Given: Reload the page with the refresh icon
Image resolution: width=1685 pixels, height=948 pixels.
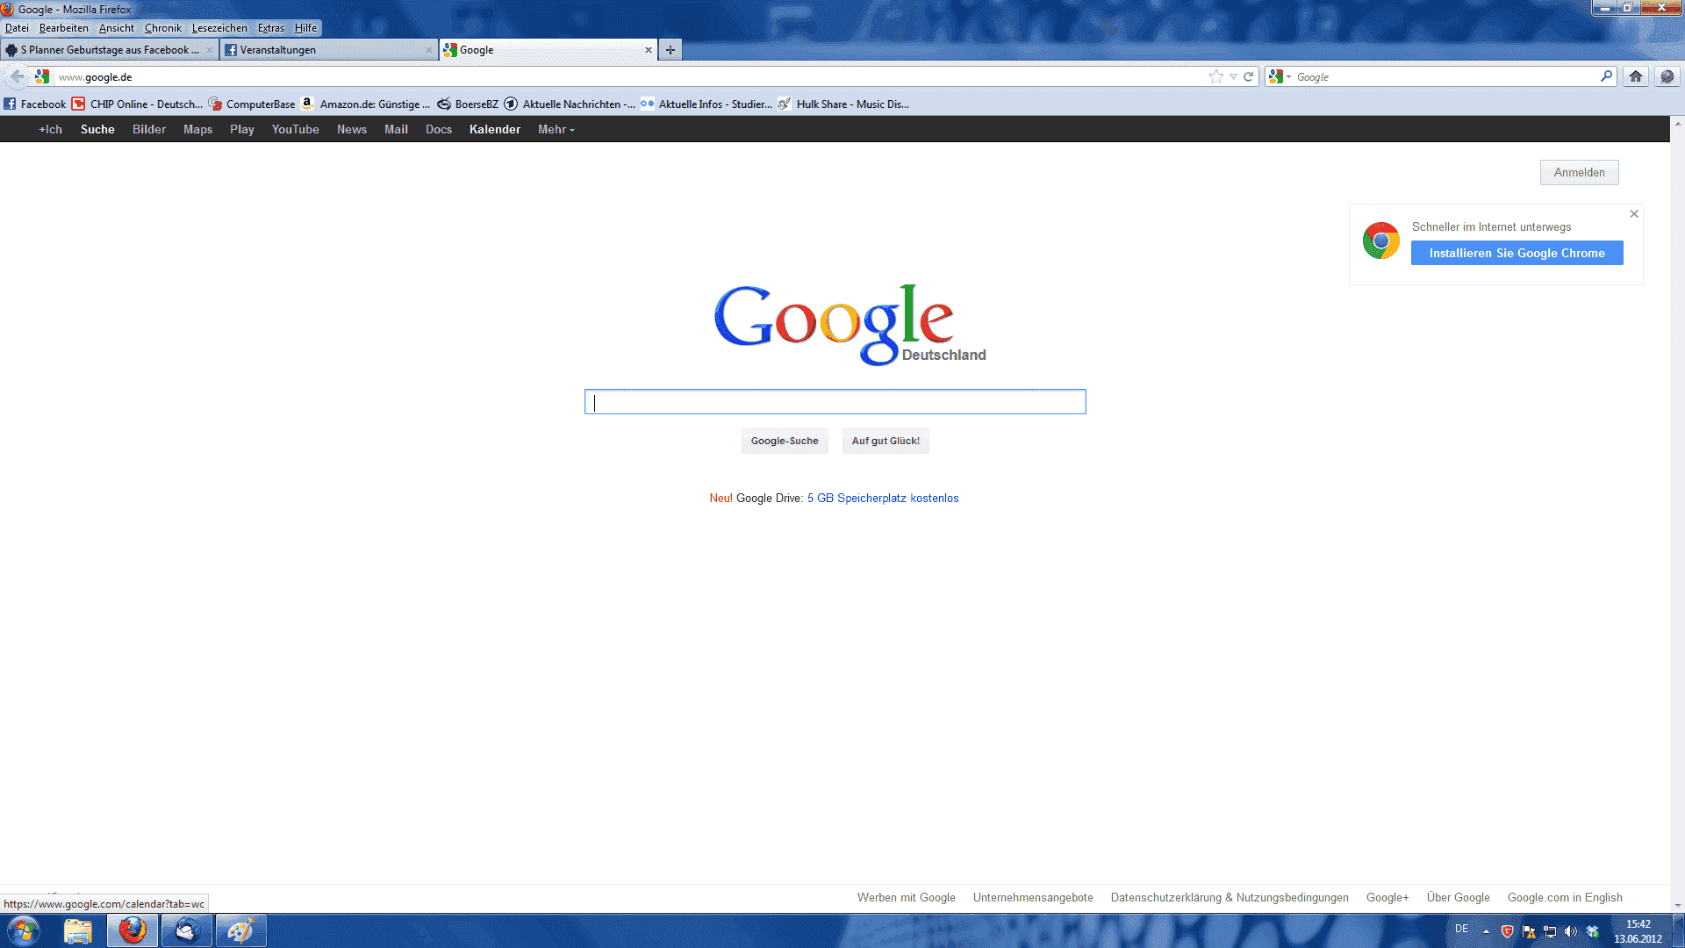Looking at the screenshot, I should click(x=1248, y=76).
